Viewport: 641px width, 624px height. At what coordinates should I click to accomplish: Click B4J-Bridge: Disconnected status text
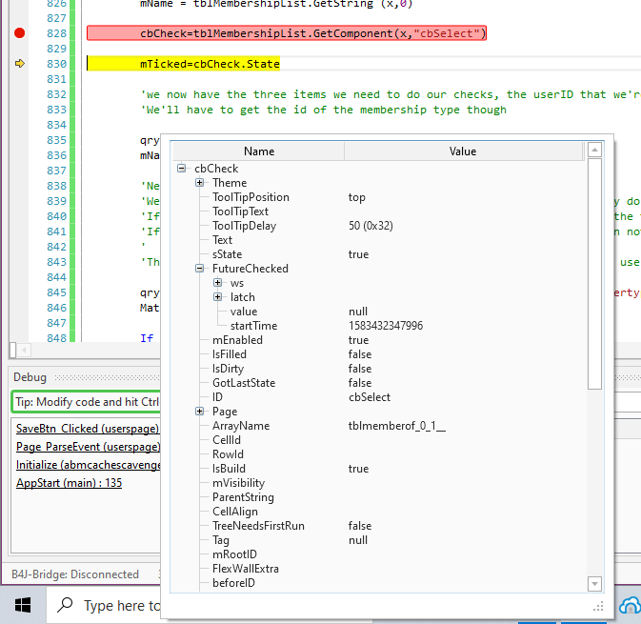click(75, 574)
